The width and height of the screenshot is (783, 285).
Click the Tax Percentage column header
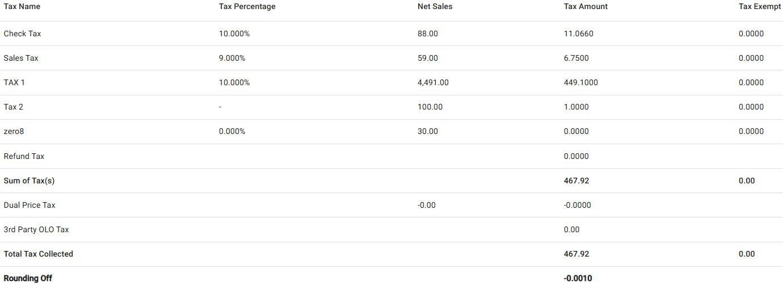247,7
